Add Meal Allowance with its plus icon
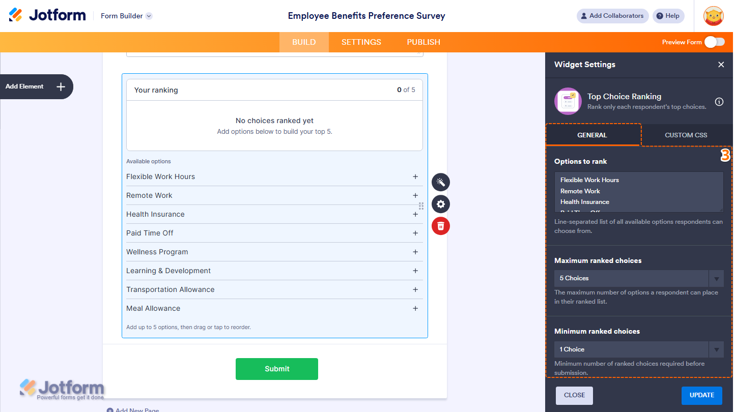 coord(415,308)
